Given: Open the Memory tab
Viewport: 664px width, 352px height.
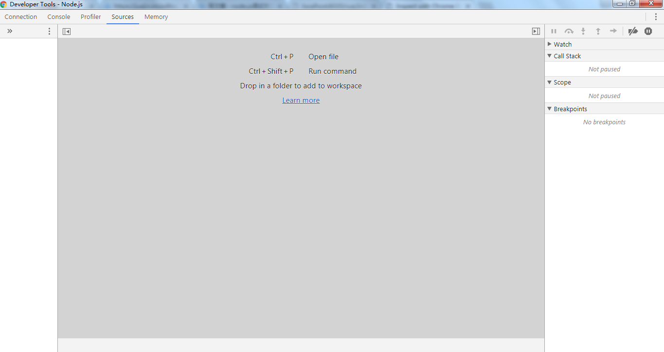Looking at the screenshot, I should [156, 17].
